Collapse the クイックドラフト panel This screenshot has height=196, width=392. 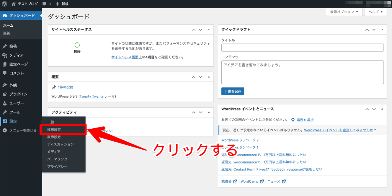382,29
